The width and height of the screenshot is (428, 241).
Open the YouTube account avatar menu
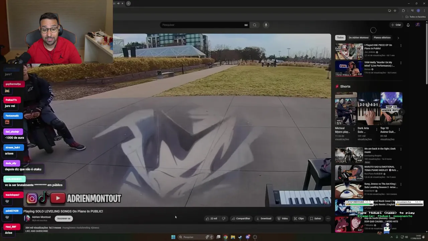(x=418, y=25)
